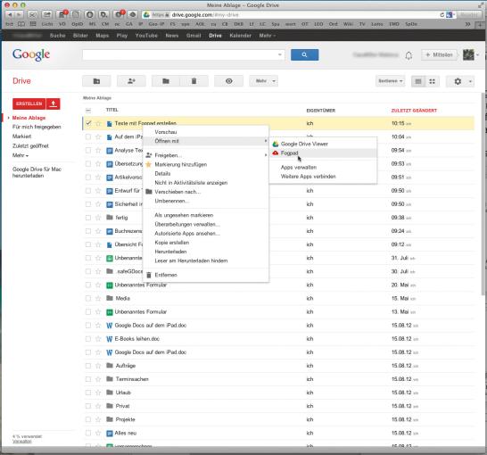The image size is (487, 455).
Task: Select 'Vorschau' in context menu
Action: (206, 132)
